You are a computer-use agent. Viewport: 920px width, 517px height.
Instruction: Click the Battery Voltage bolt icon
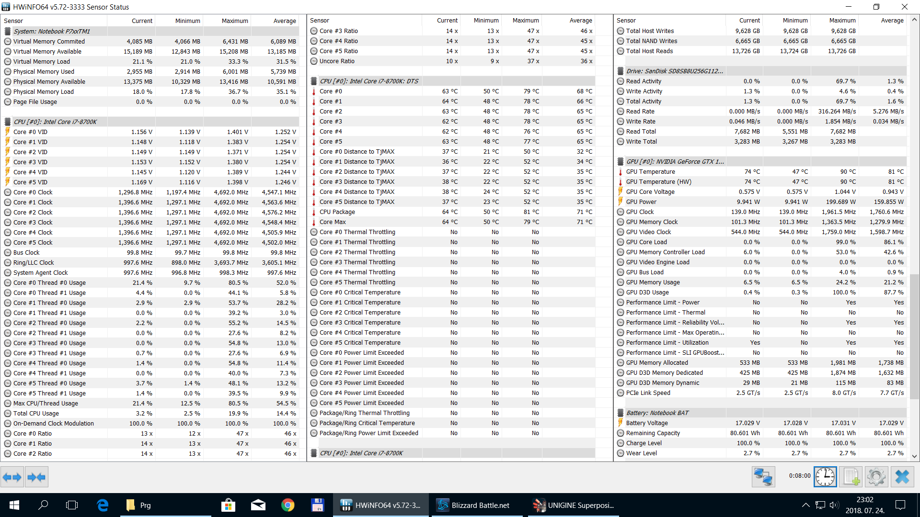click(621, 423)
